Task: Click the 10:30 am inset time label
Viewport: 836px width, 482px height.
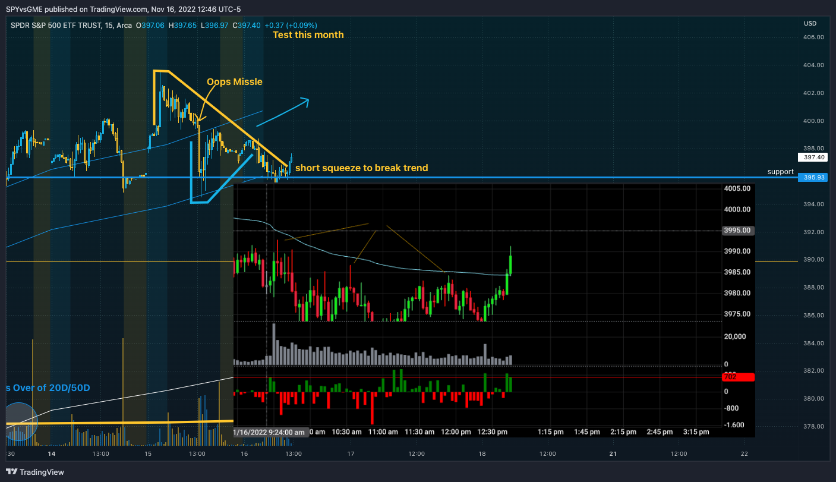Action: (x=347, y=432)
